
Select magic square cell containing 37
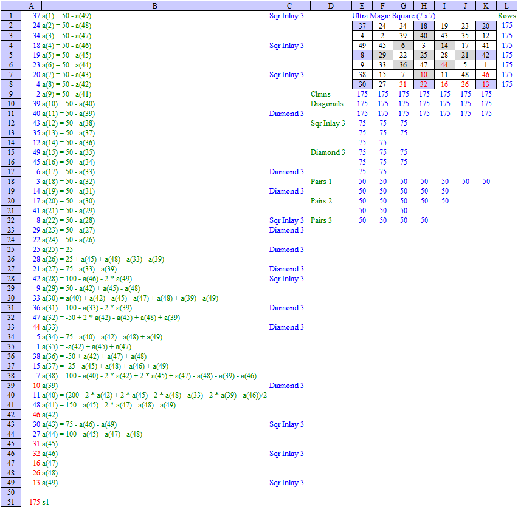362,26
